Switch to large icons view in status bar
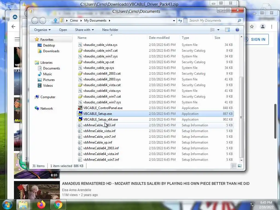280x210 pixels. [x=240, y=166]
